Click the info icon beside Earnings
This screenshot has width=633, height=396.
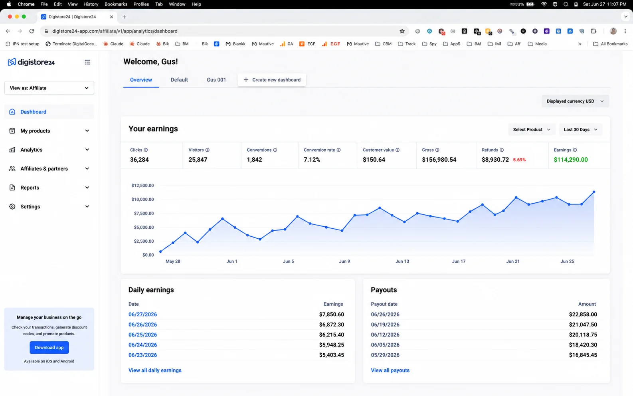click(x=575, y=150)
